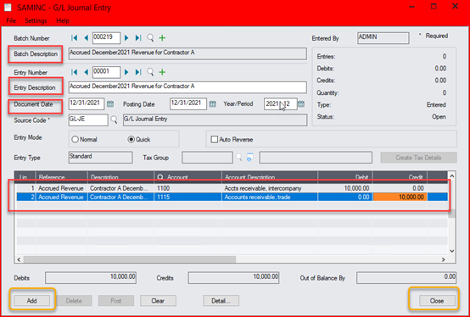Open the File menu

coord(11,21)
